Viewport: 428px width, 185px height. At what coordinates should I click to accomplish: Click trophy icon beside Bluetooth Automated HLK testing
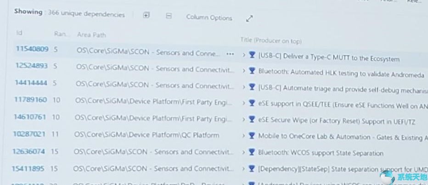[x=252, y=70]
